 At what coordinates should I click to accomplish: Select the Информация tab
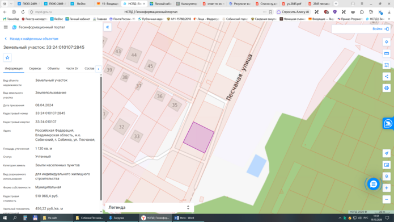coord(14,69)
